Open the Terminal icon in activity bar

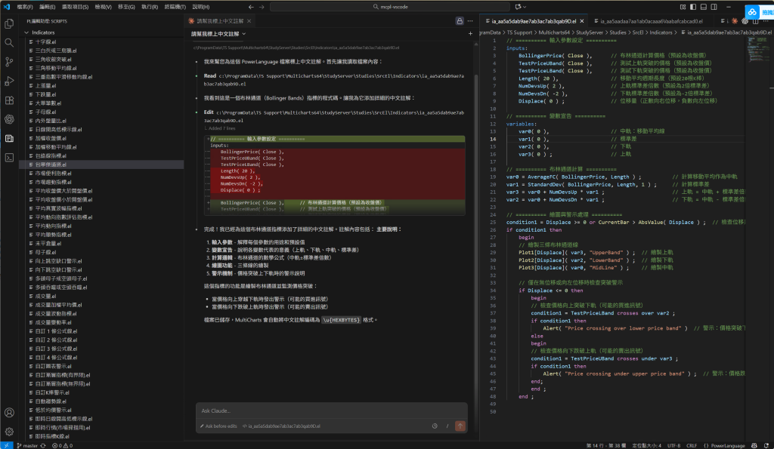[9, 157]
